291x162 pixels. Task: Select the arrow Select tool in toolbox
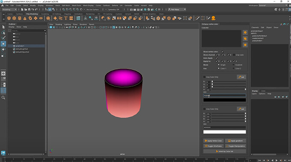pos(3,27)
